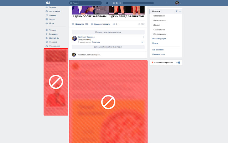
Task: Open Видео film icon in the left sidebar
Action: tap(47, 19)
